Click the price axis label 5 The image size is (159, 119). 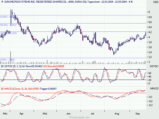(x=149, y=12)
